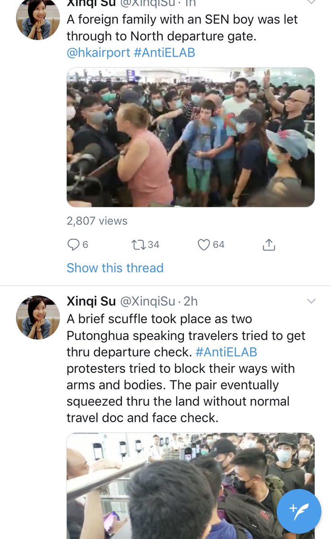Retweet the foreign family tweet
The image size is (331, 539).
pos(138,244)
